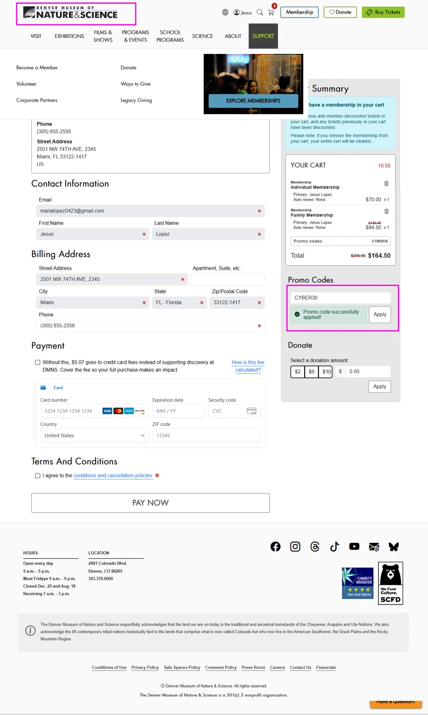
Task: Open the museum Facebook page
Action: click(275, 547)
